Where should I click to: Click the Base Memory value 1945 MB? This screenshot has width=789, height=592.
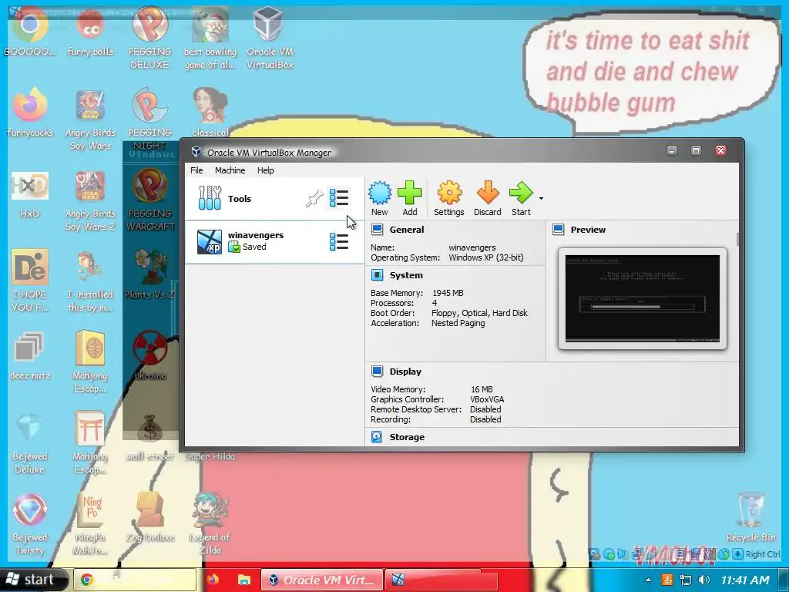[448, 293]
